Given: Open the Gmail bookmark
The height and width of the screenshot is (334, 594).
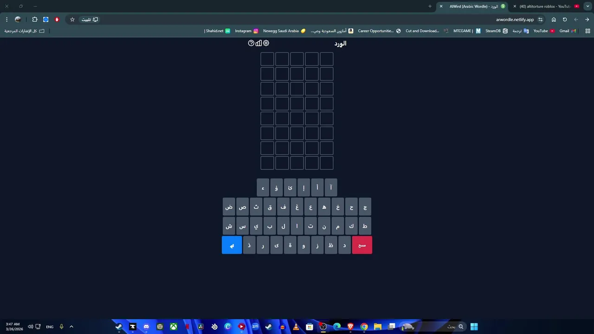Looking at the screenshot, I should [x=568, y=31].
